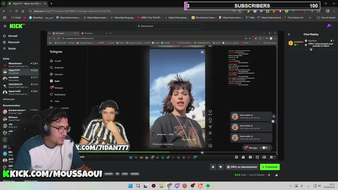Viewport: 338px width, 190px height.
Task: Click the browser address bar URL
Action: (x=72, y=11)
